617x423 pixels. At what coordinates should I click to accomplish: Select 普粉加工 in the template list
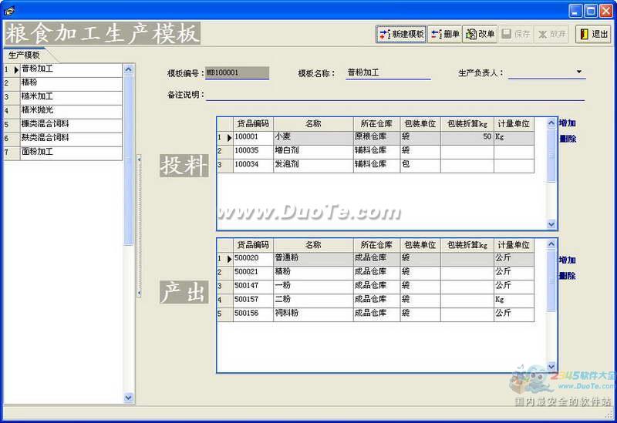coord(71,69)
